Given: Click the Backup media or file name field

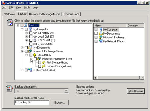Looking at the screenshot, I should [32, 102].
